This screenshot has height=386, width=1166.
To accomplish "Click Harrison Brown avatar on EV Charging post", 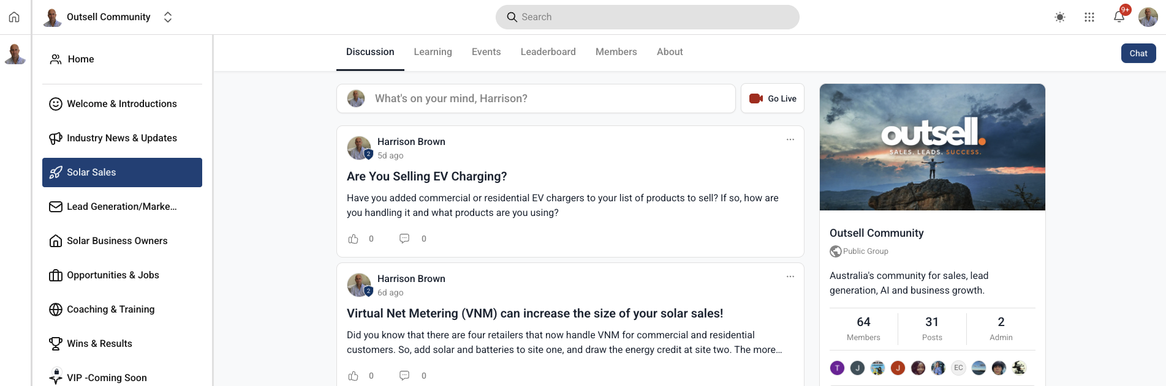I will coord(359,148).
